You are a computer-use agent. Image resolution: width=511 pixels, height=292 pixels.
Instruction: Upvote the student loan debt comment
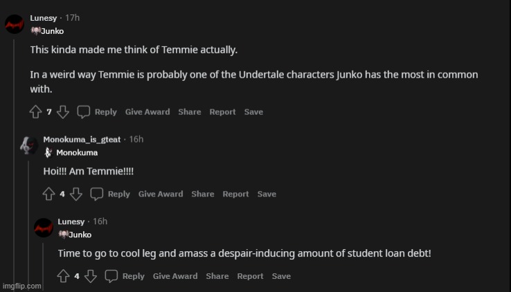click(x=64, y=277)
